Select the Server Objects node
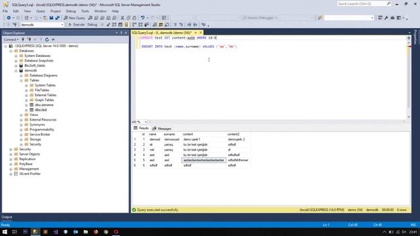420x236 pixels. [x=30, y=155]
